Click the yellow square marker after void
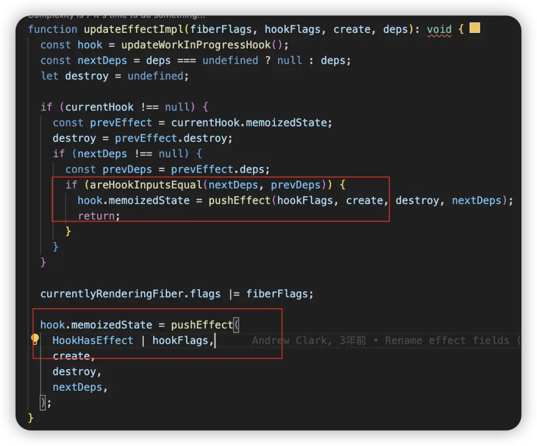537x446 pixels. pos(474,28)
